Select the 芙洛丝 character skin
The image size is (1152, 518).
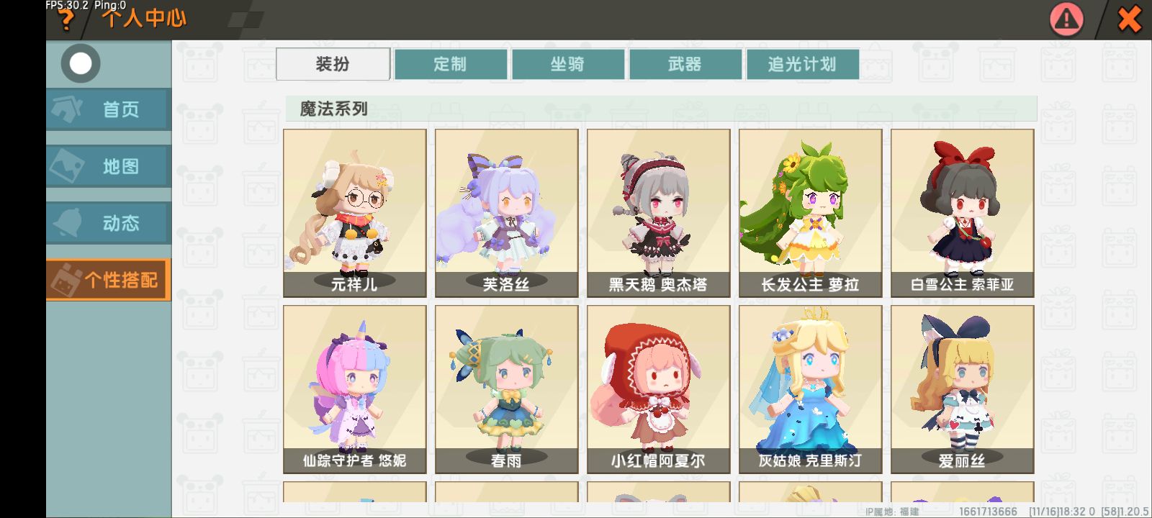(x=506, y=213)
